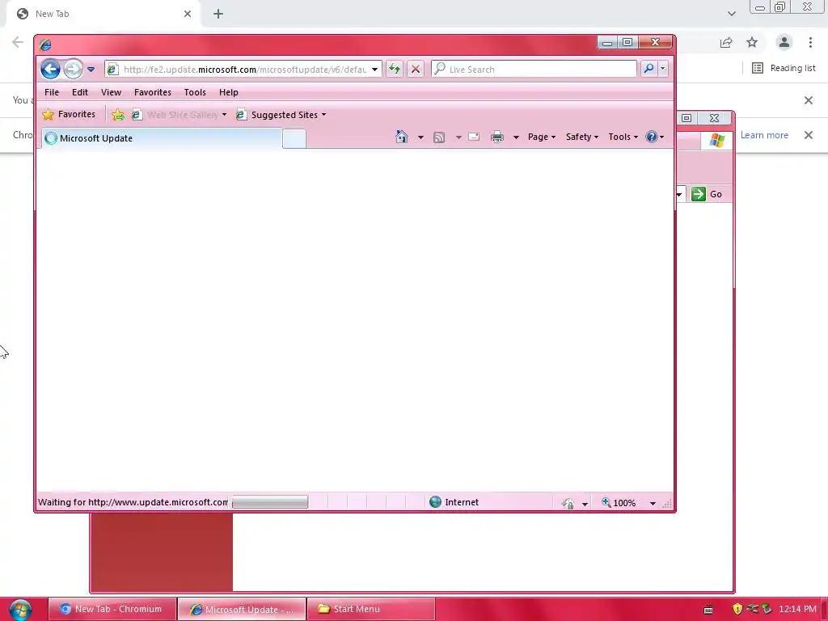Switch to New Tab - Chromium taskbar button
This screenshot has width=828, height=621.
coord(112,609)
